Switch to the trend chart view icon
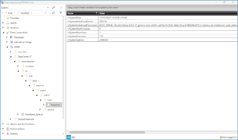This screenshot has height=140, width=238. [x=74, y=137]
